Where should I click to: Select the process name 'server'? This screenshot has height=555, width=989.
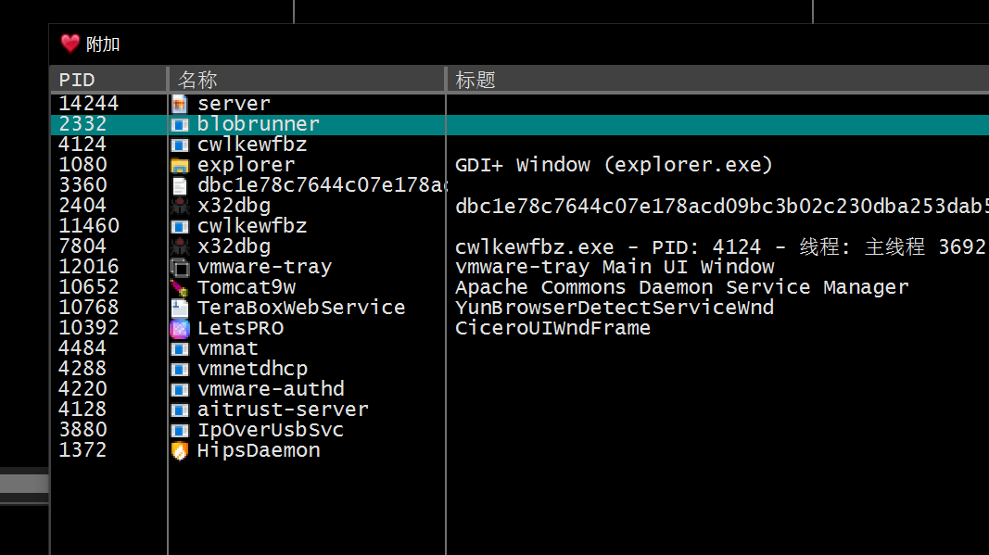coord(234,104)
